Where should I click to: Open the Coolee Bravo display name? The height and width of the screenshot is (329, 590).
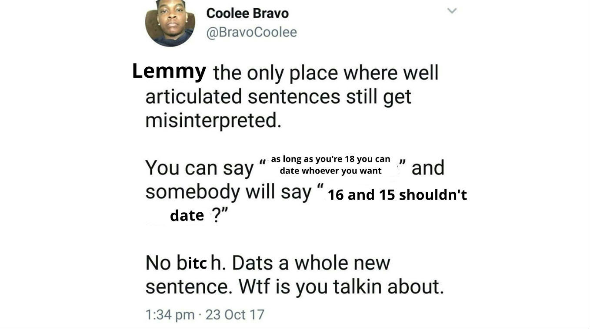click(x=247, y=13)
